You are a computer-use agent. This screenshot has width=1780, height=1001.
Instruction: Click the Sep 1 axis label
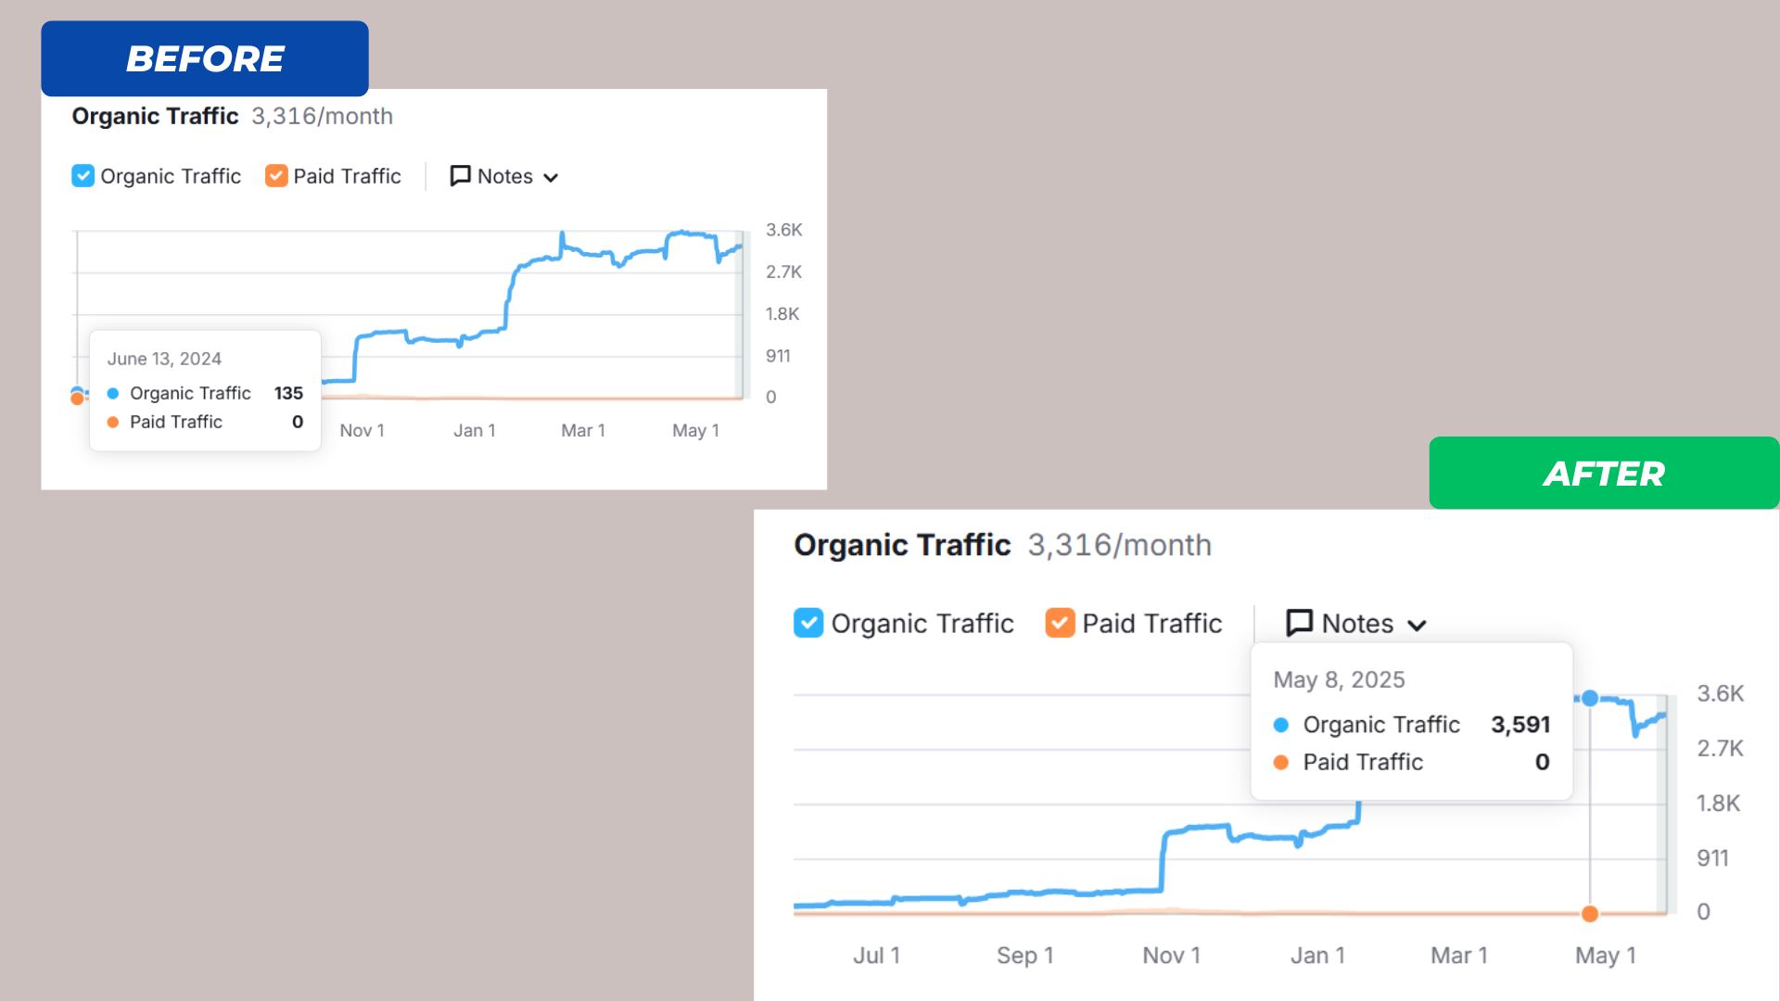point(1024,956)
